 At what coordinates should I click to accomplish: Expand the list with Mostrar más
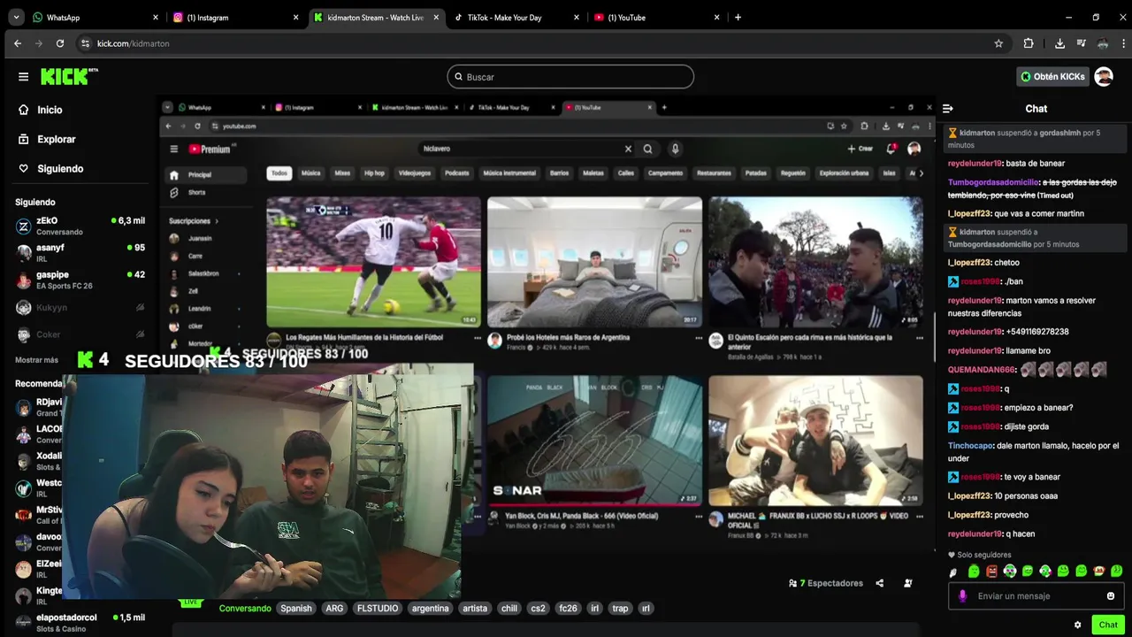(x=36, y=360)
